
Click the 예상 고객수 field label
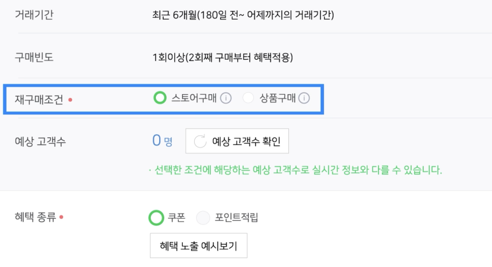tap(40, 142)
